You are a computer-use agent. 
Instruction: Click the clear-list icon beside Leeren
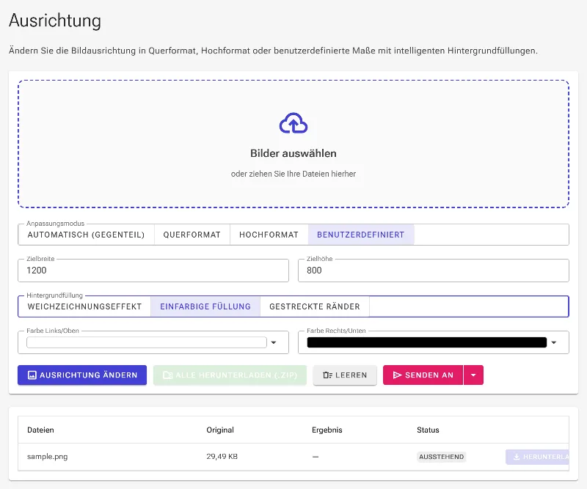(327, 375)
